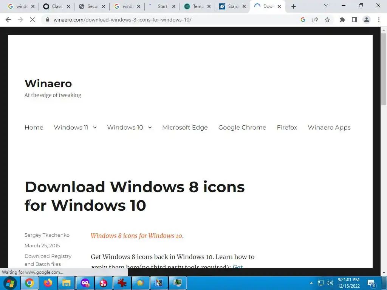
Task: Close the 'Temp' tab
Action: (x=209, y=7)
